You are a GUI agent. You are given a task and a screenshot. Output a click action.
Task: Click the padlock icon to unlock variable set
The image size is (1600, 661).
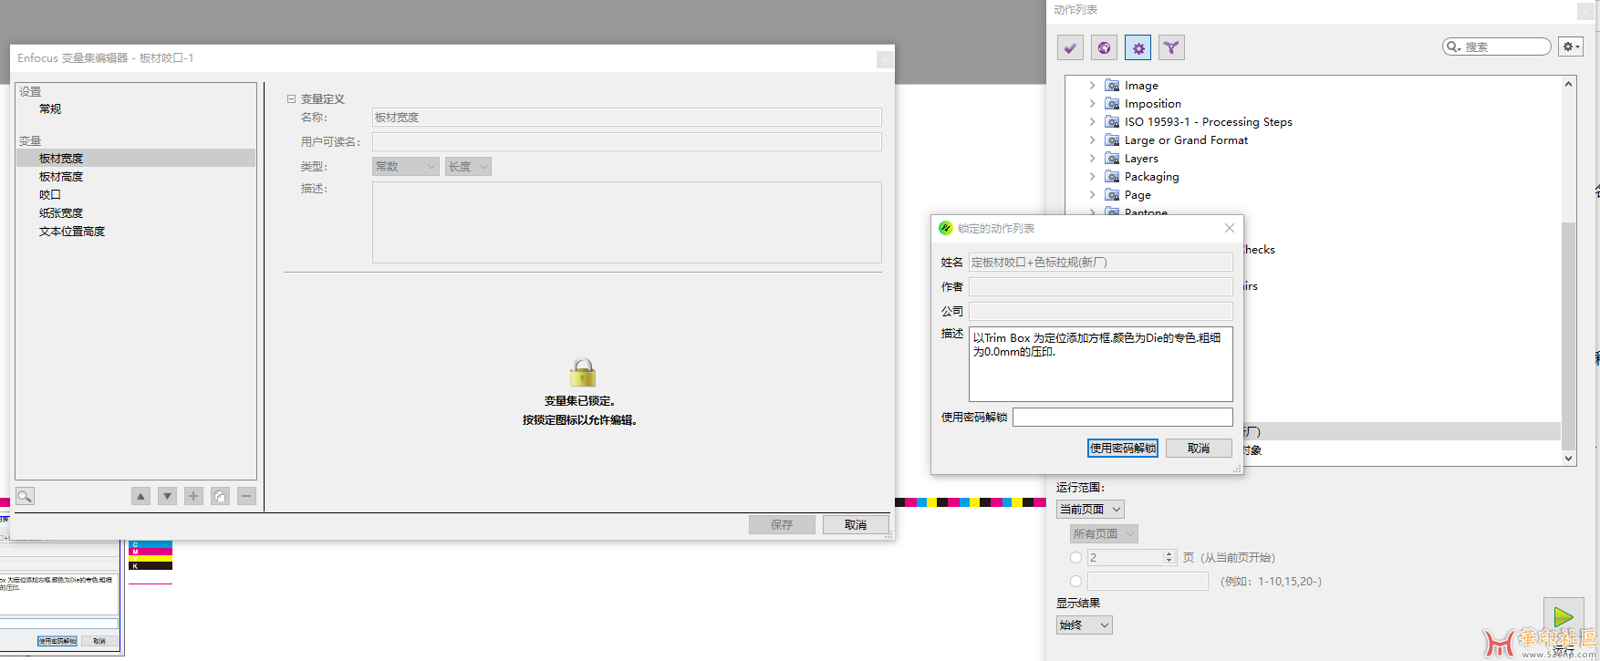pyautogui.click(x=582, y=372)
